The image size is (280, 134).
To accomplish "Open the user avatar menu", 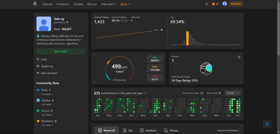I will 225,4.
